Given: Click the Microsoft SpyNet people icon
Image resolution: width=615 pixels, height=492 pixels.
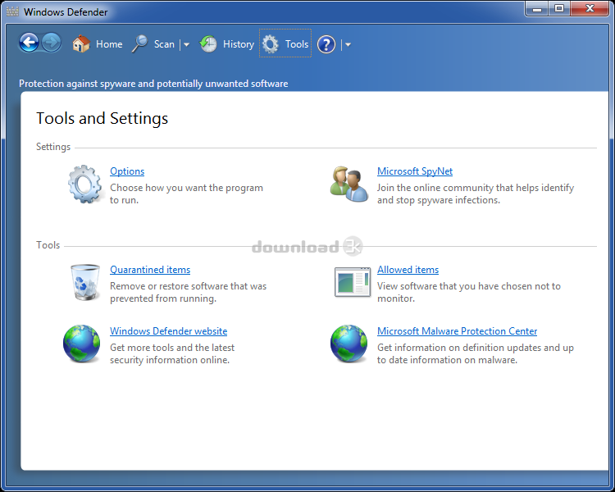Looking at the screenshot, I should [x=350, y=184].
